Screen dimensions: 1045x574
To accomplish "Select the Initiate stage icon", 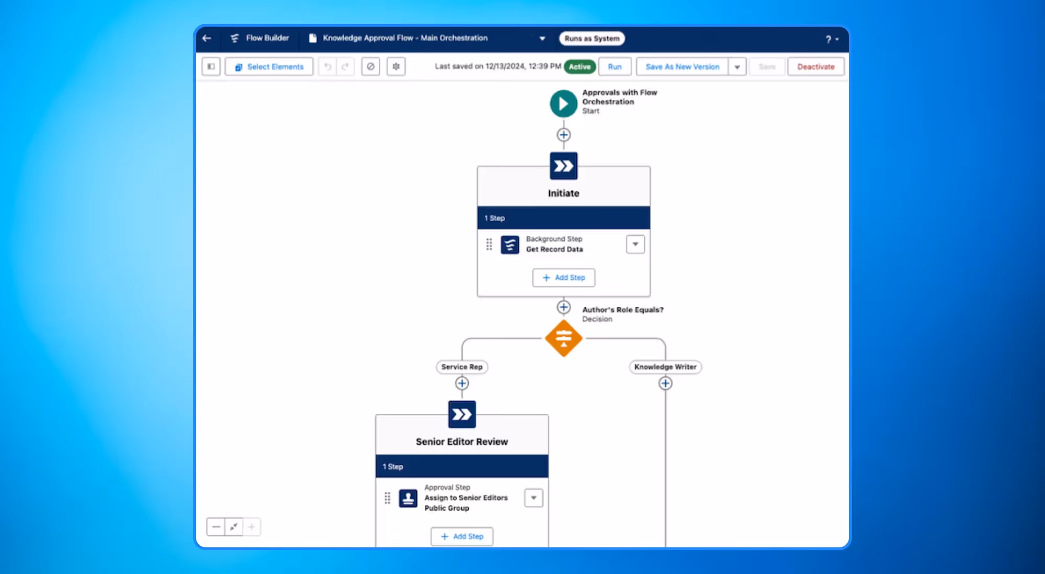I will (x=563, y=166).
